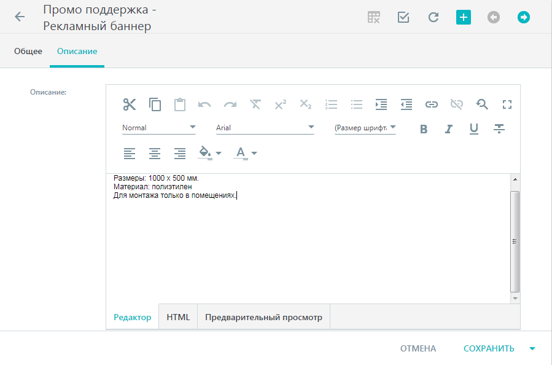Undo the last edit
The width and height of the screenshot is (552, 365).
(204, 104)
